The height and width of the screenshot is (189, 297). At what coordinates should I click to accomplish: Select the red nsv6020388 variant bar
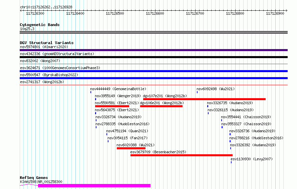pos(131,148)
